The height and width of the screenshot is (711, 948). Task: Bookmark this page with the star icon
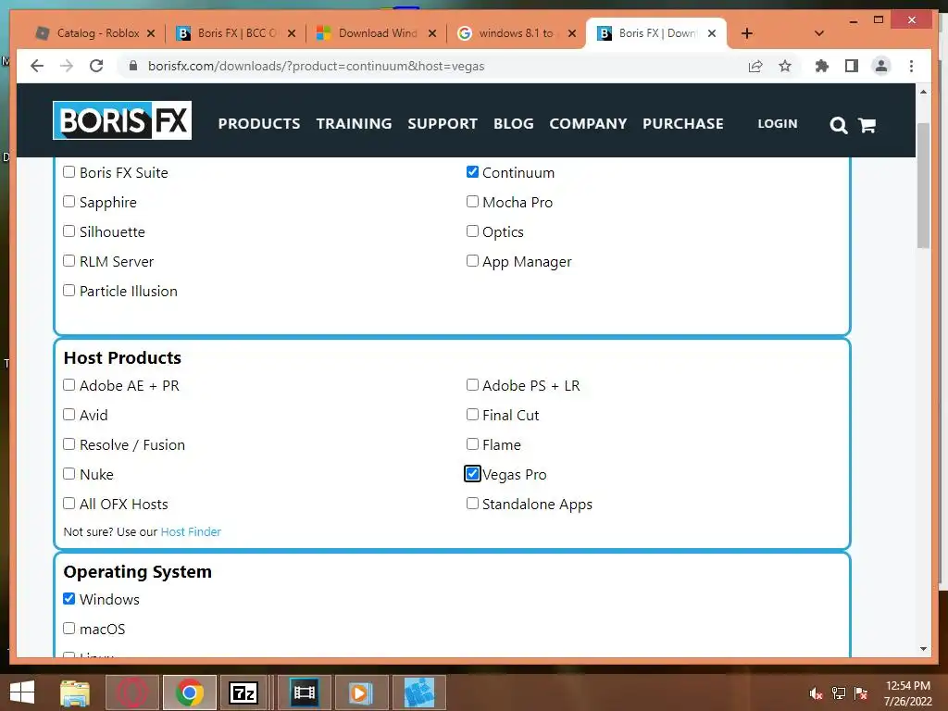pos(785,66)
